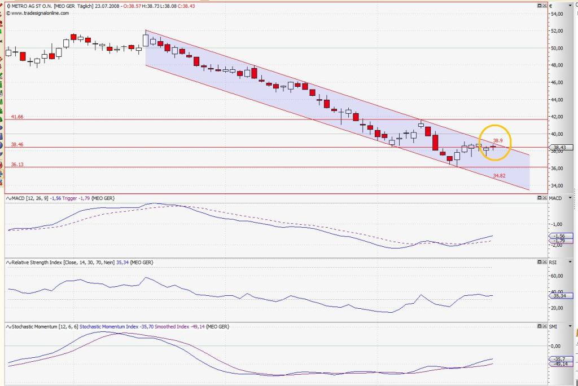Click the -49,14 smoothed SMI value tag
The height and width of the screenshot is (386, 578).
(561, 363)
